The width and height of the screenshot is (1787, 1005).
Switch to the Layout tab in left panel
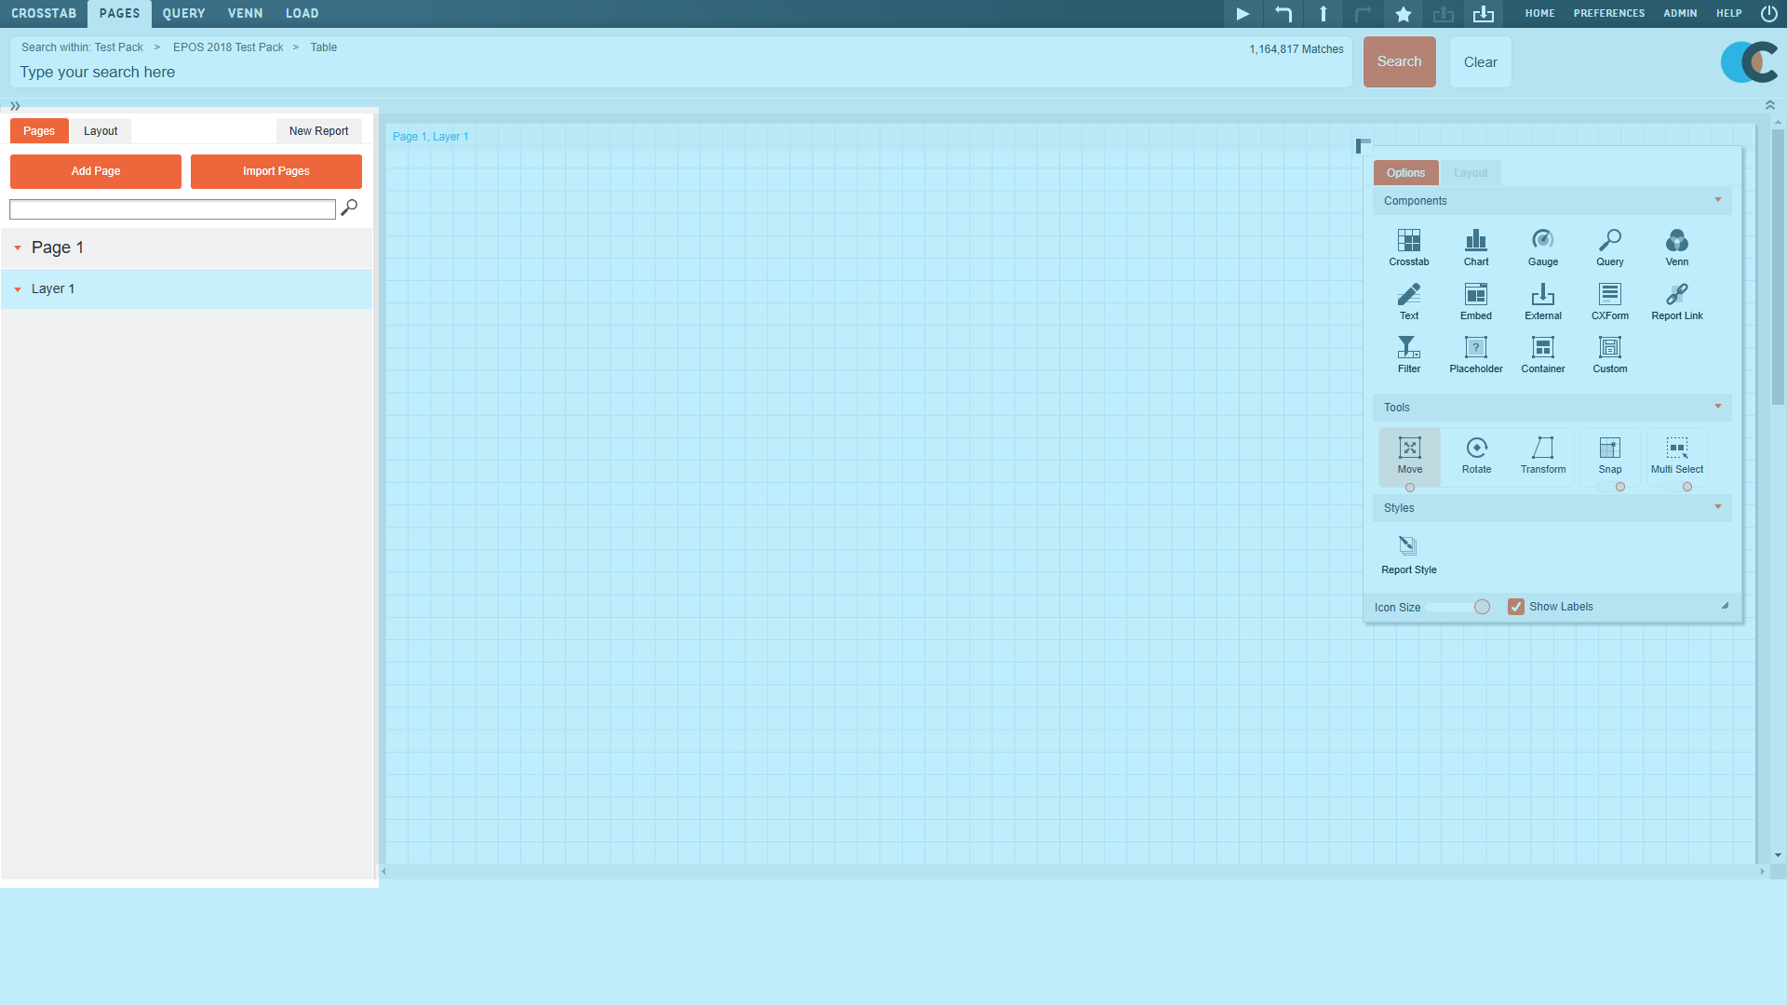click(101, 131)
